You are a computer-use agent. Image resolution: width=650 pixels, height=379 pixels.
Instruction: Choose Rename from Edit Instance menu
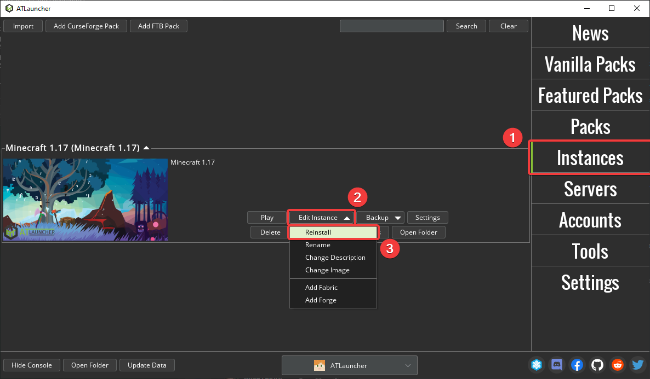333,245
